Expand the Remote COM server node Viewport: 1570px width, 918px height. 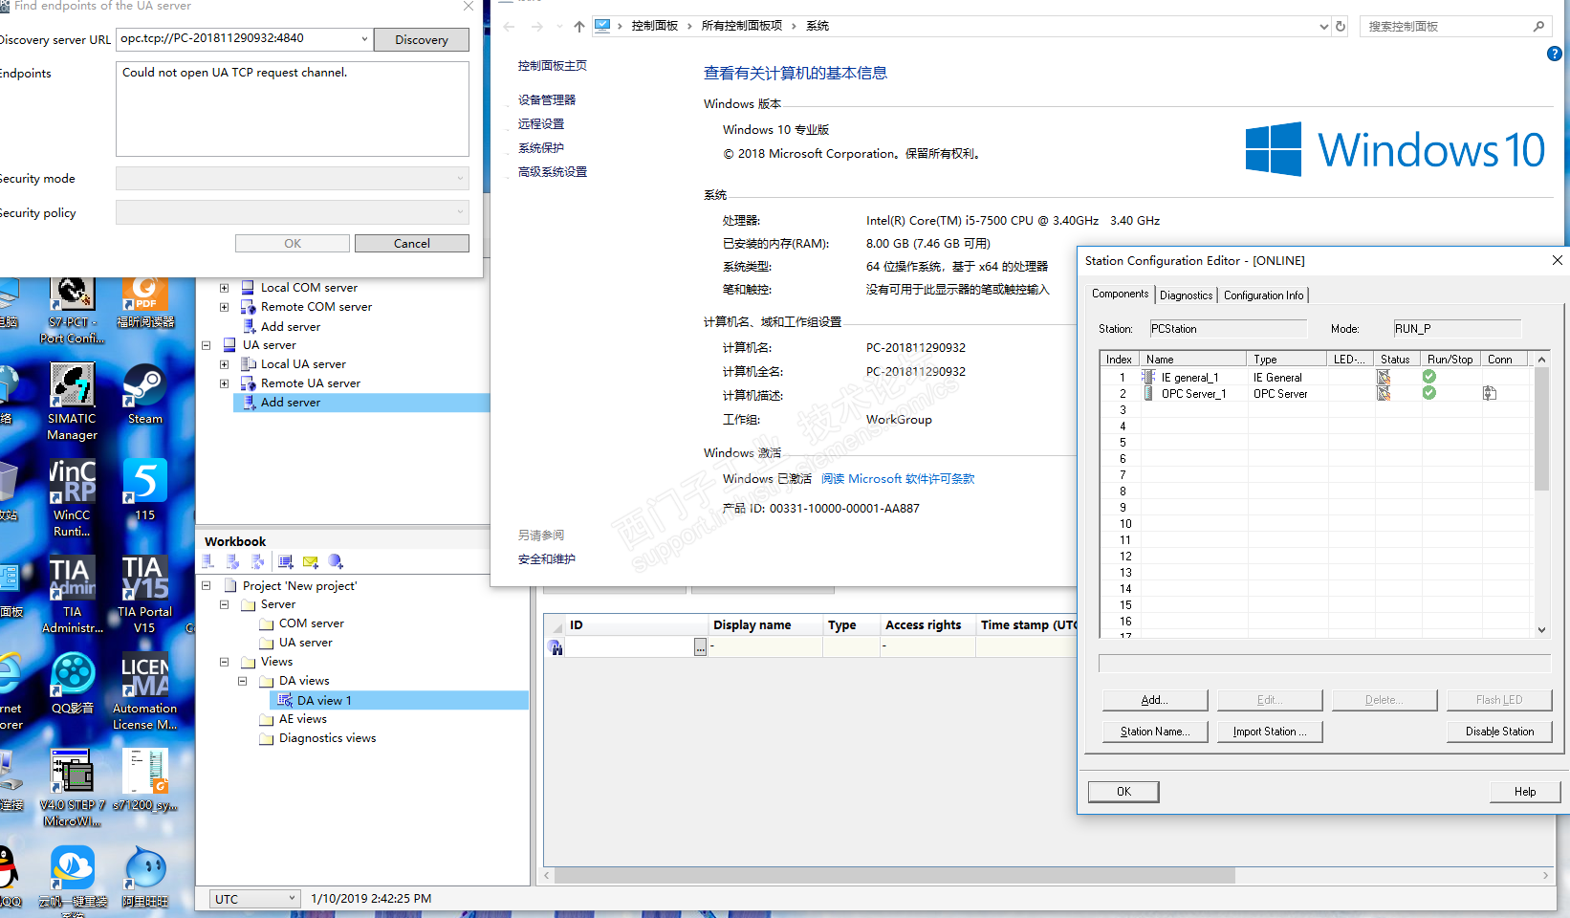point(225,307)
